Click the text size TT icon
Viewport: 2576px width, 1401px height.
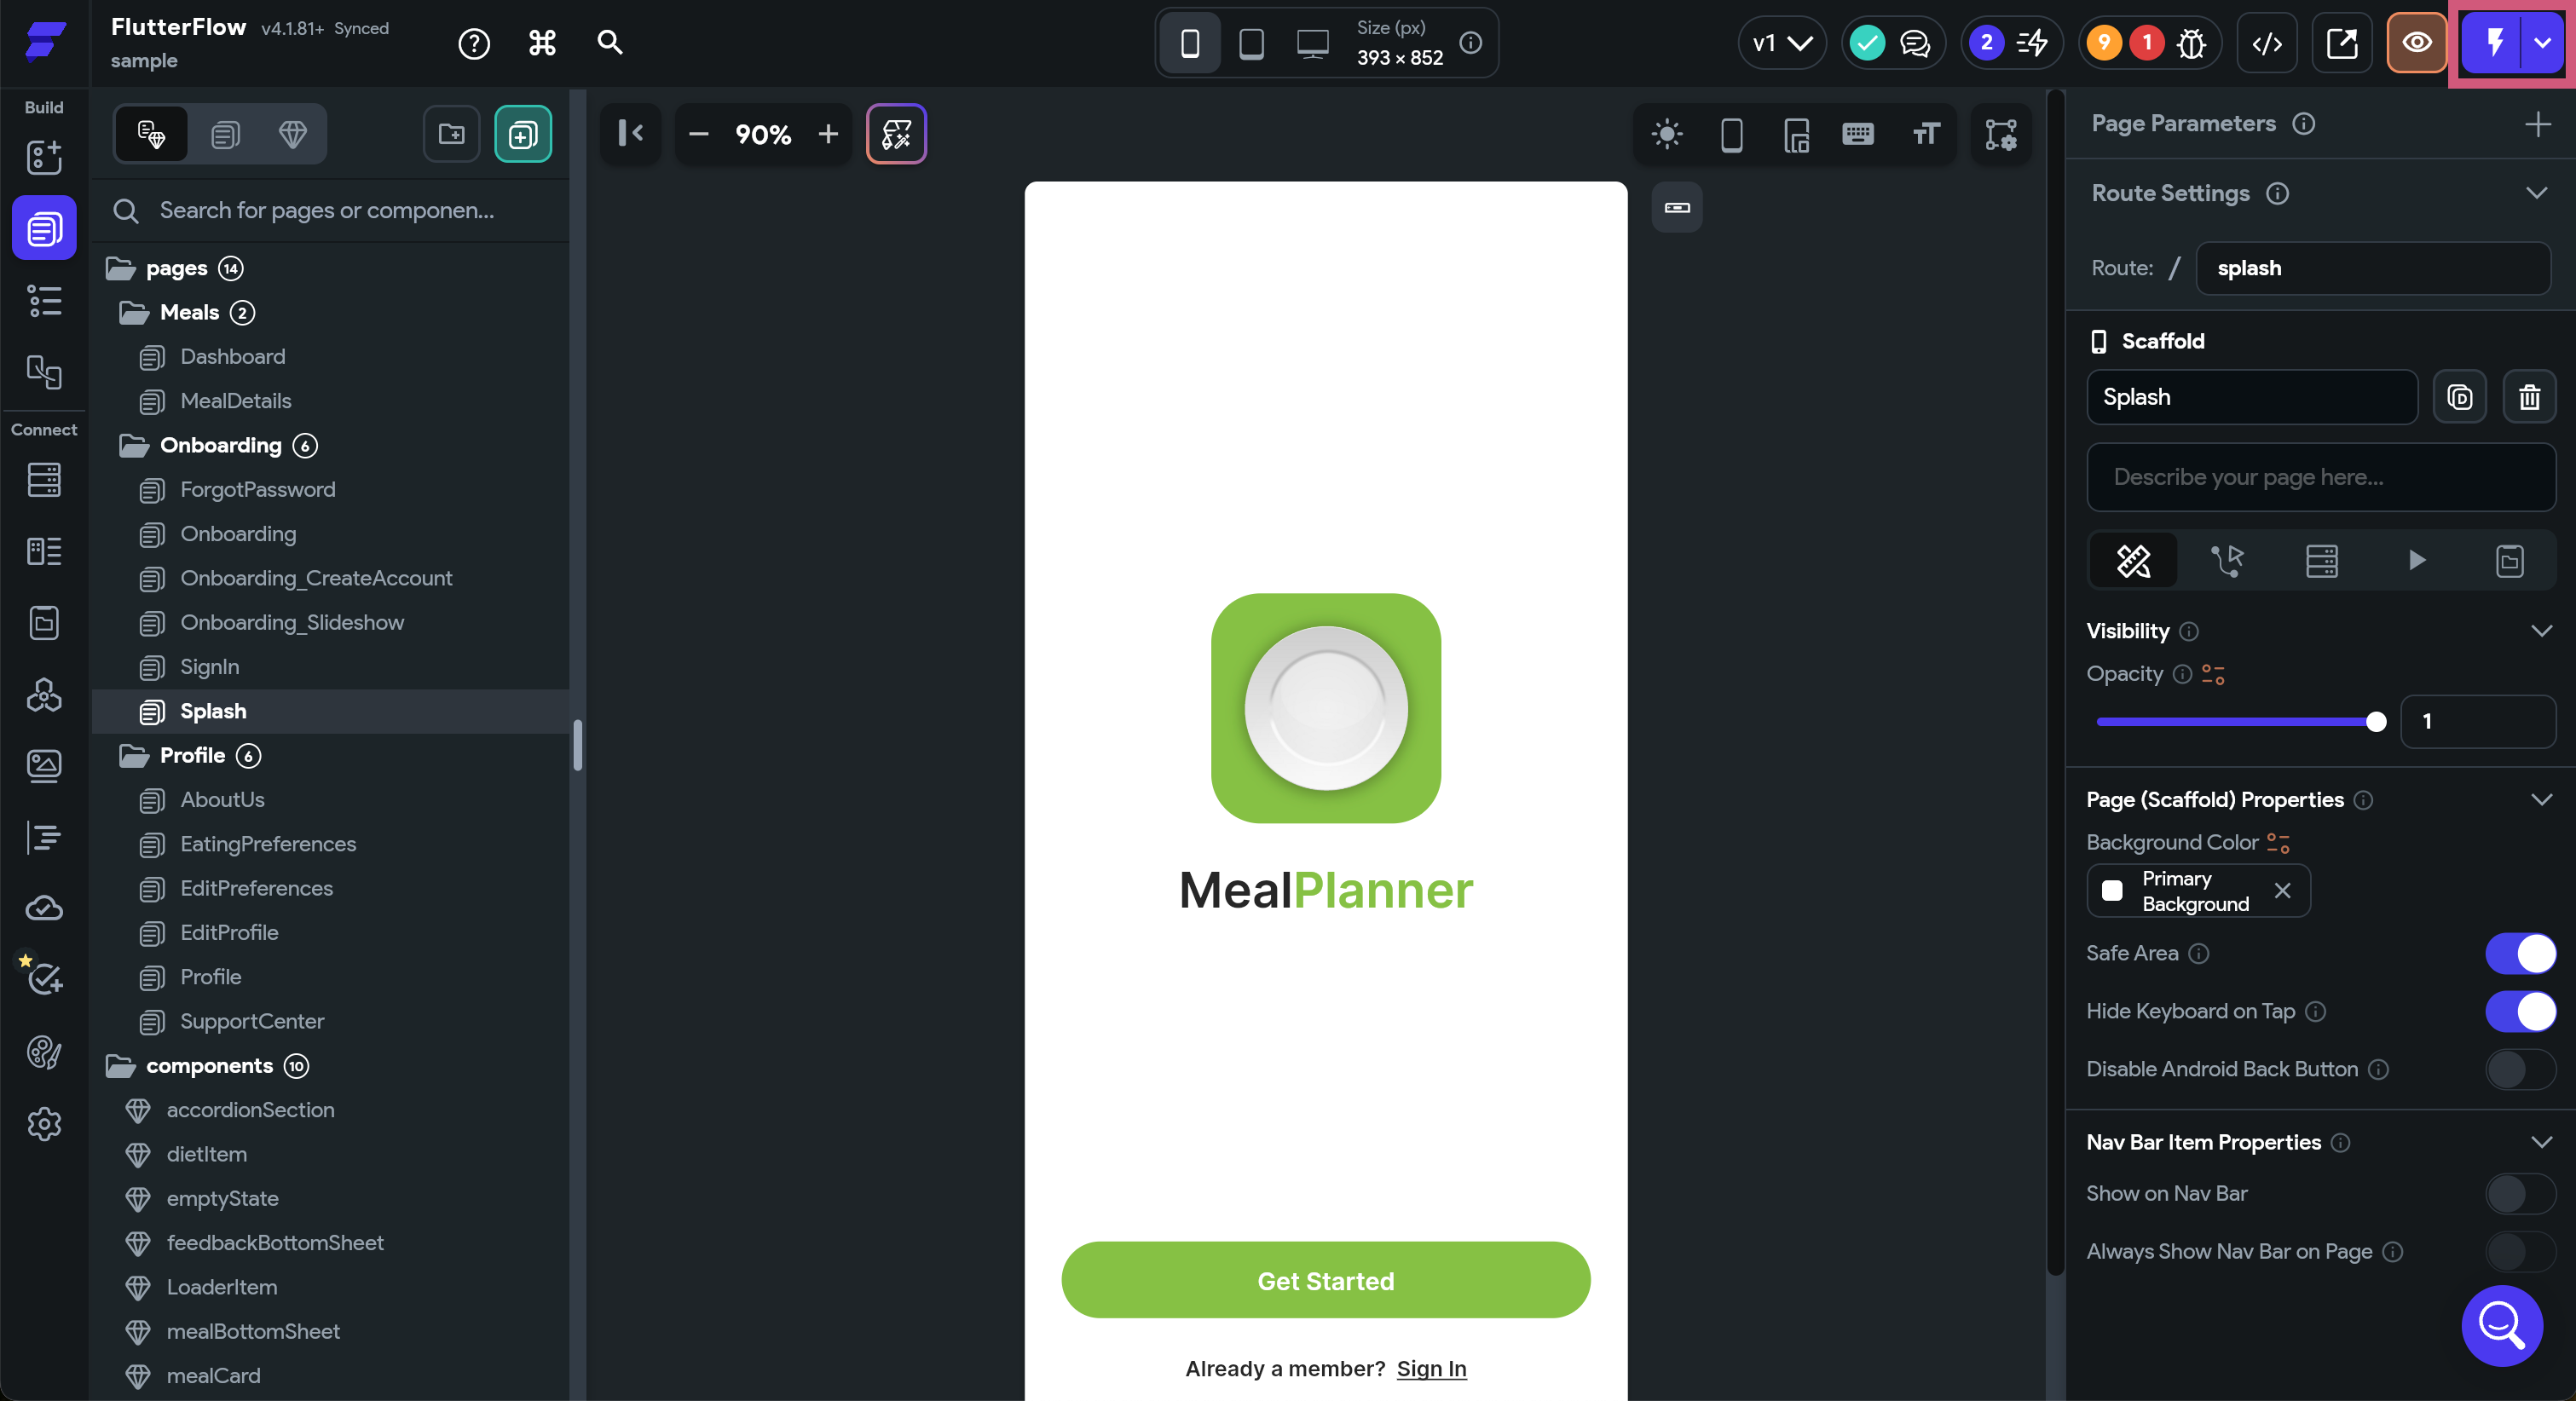[1926, 134]
